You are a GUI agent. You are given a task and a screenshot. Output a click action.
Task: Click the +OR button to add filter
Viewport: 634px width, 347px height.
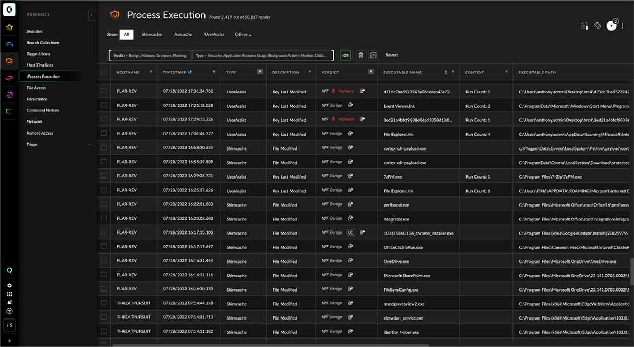point(346,55)
